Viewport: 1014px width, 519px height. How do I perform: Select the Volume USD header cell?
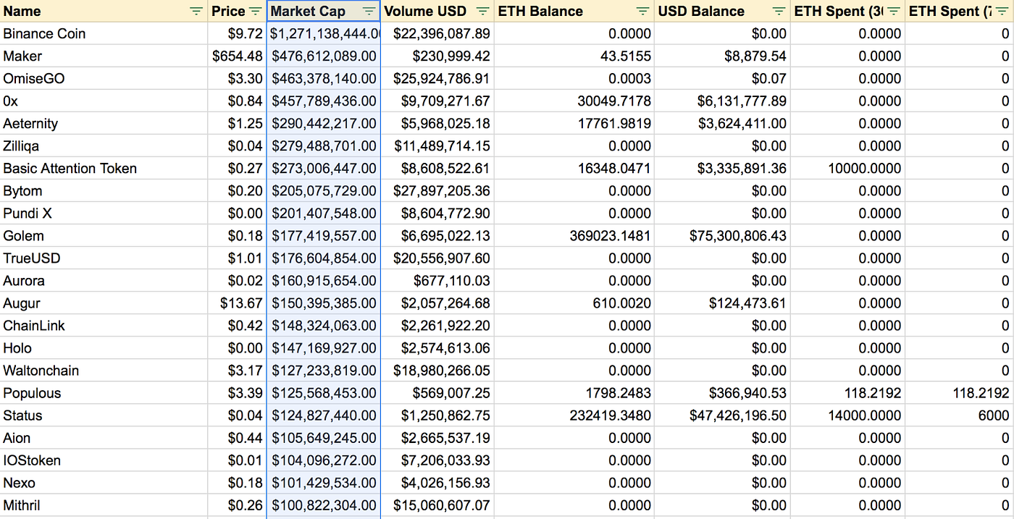(437, 11)
